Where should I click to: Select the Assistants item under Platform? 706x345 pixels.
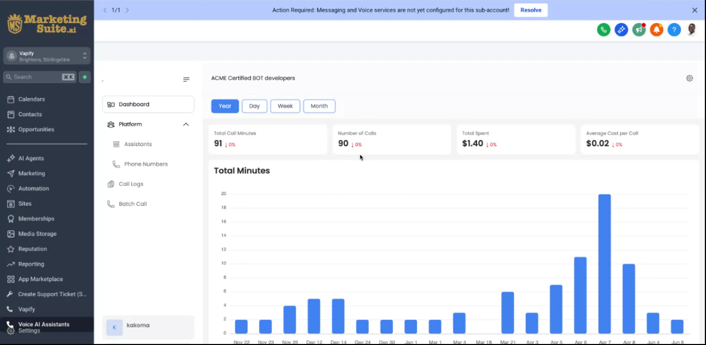[x=138, y=144]
